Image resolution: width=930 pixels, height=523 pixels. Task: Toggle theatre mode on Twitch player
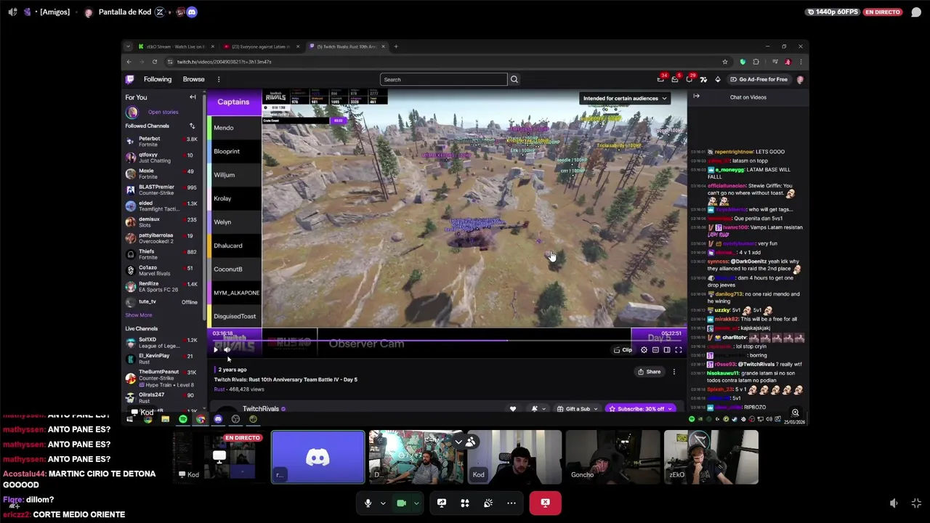click(666, 350)
